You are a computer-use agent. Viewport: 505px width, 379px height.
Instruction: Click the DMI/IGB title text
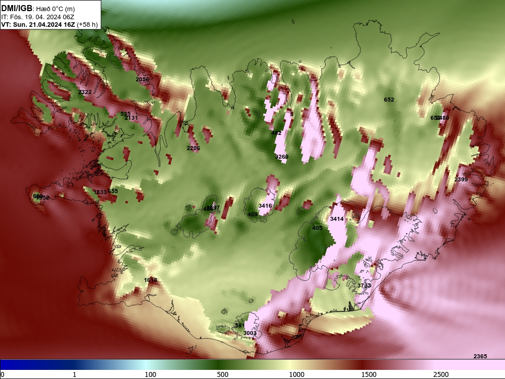[17, 8]
